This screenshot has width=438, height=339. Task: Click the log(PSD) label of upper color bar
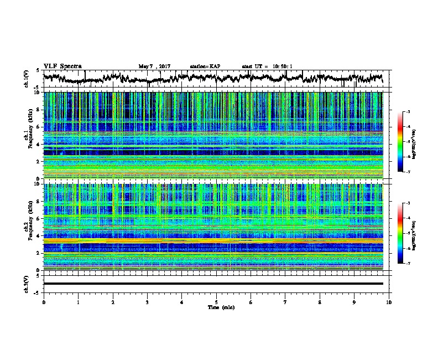coord(414,144)
